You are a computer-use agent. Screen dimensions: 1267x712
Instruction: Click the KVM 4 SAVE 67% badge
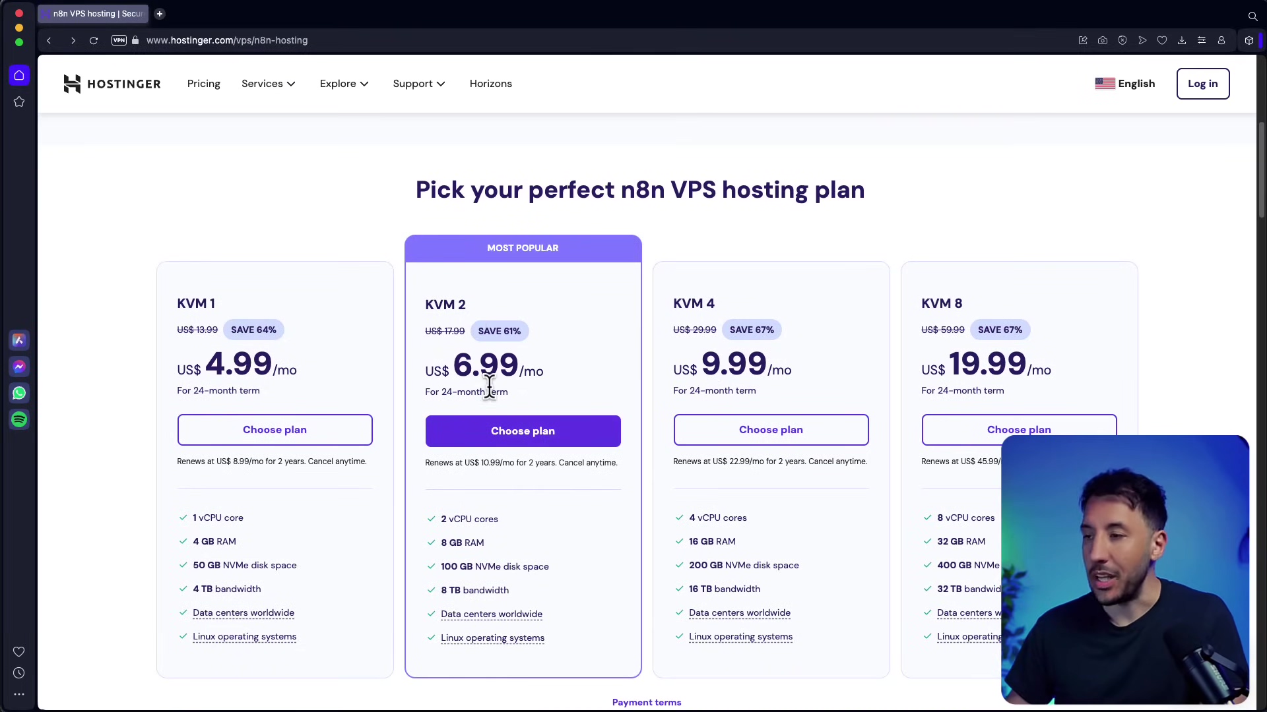[752, 330]
